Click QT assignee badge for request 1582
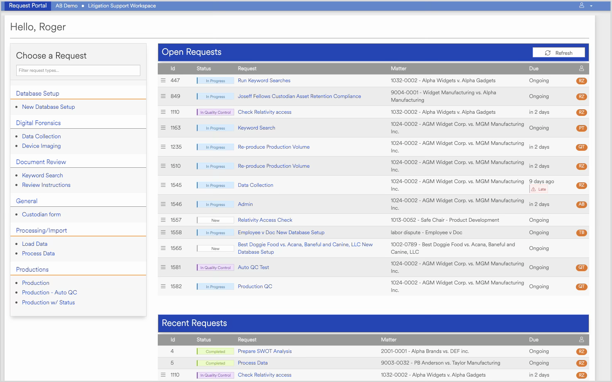Screen dimensions: 612x382 (581, 286)
